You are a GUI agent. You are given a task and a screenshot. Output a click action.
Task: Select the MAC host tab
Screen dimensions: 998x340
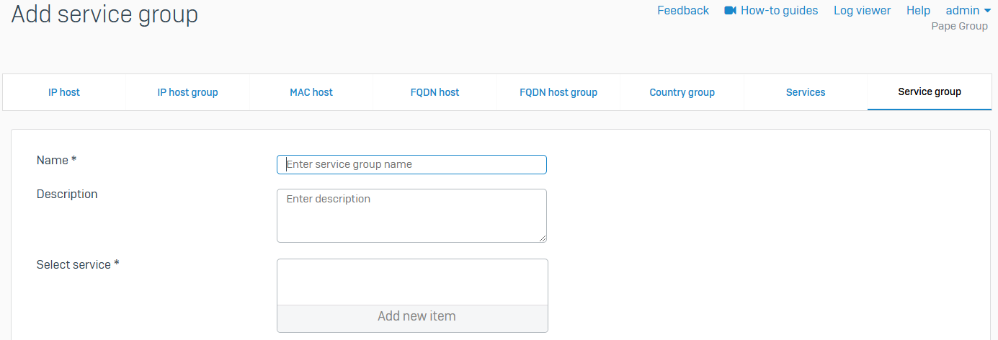(x=311, y=92)
